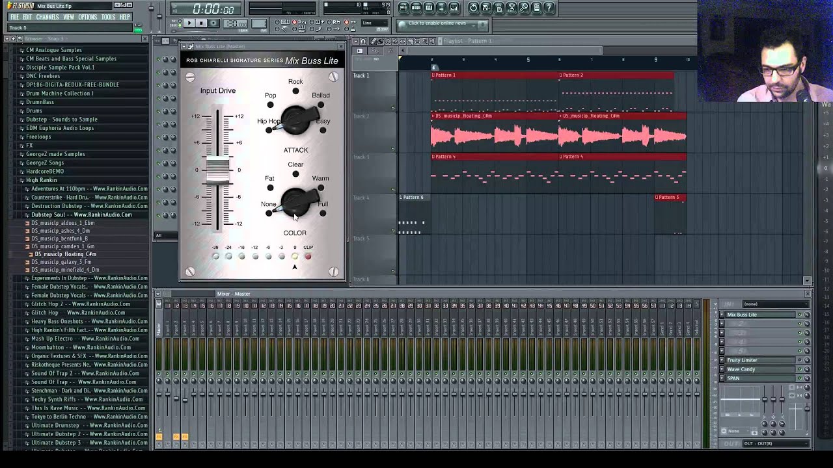Image resolution: width=833 pixels, height=468 pixels.
Task: Open the Line snap selector dropdown
Action: point(374,23)
